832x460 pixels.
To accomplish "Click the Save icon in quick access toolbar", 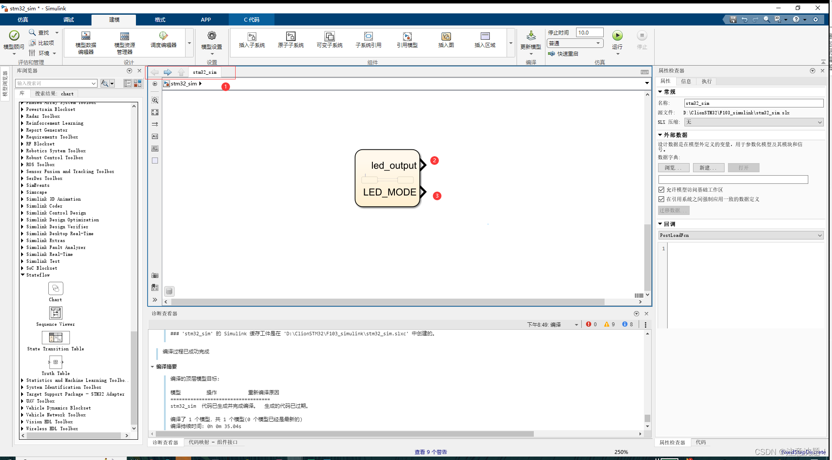I will 733,19.
